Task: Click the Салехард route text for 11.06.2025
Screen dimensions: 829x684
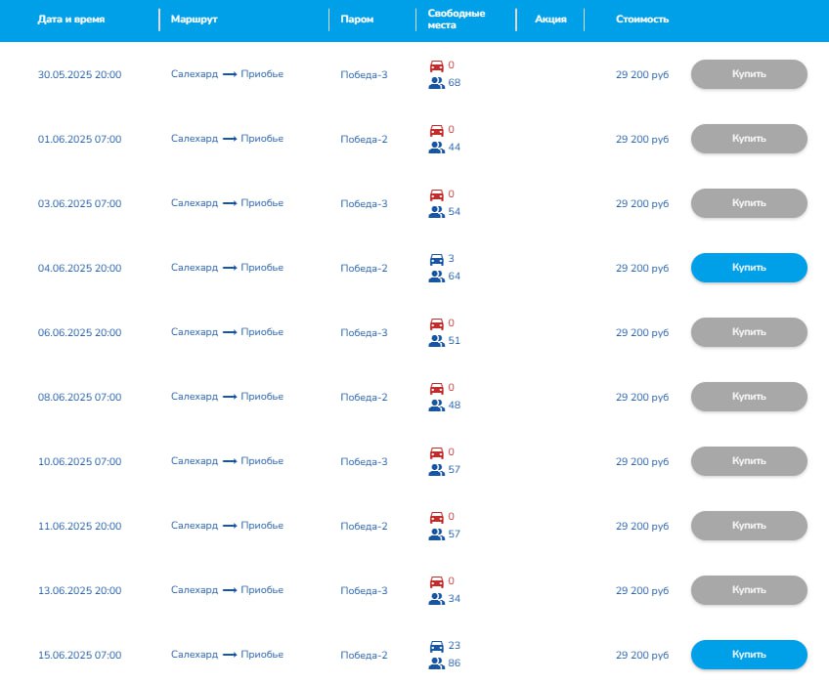Action: 194,526
